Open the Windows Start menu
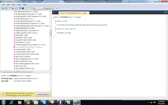The height and width of the screenshot is (105, 168). [x=3, y=102]
